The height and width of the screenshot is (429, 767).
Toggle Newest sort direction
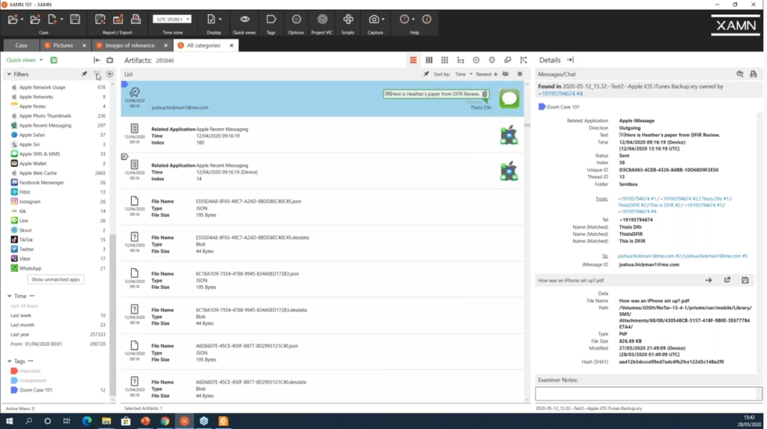(486, 74)
